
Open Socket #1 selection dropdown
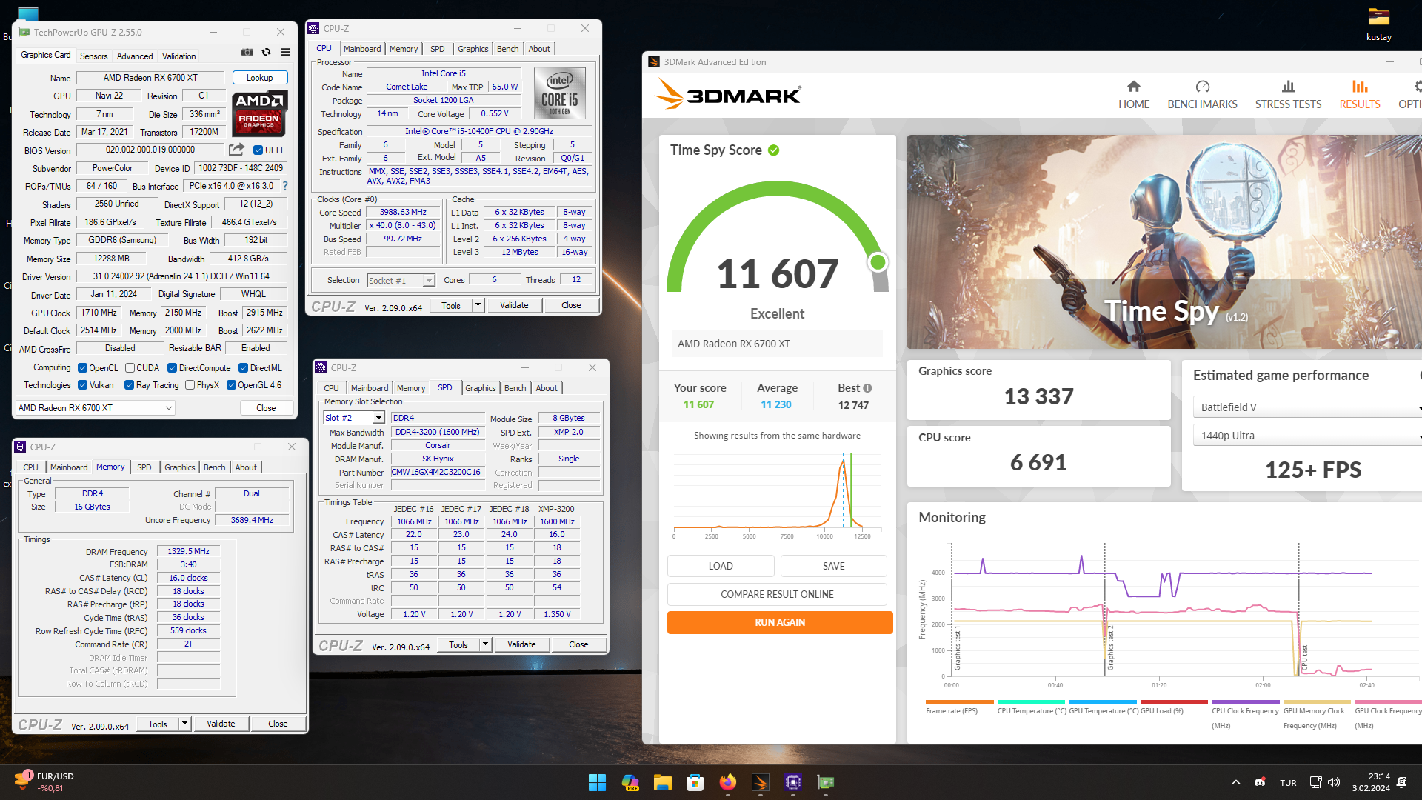401,281
